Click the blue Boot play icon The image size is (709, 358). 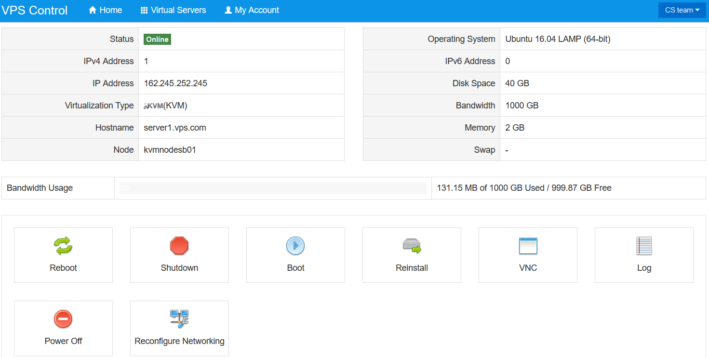coord(295,246)
